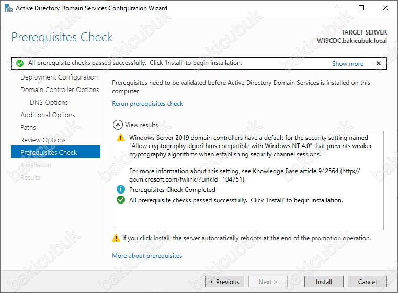The image size is (398, 293).
Task: Click the disabled Installation step
Action: (36, 165)
